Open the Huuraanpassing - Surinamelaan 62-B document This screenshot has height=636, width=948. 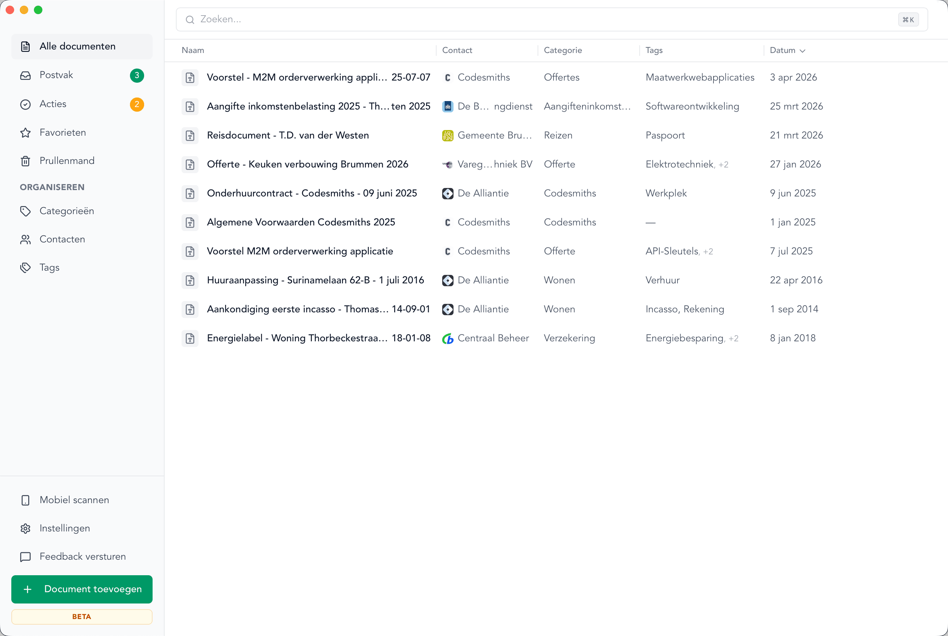(315, 280)
